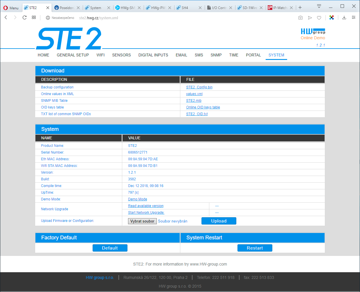The height and width of the screenshot is (292, 360).
Task: Click the Factory Default button
Action: pyautogui.click(x=110, y=248)
